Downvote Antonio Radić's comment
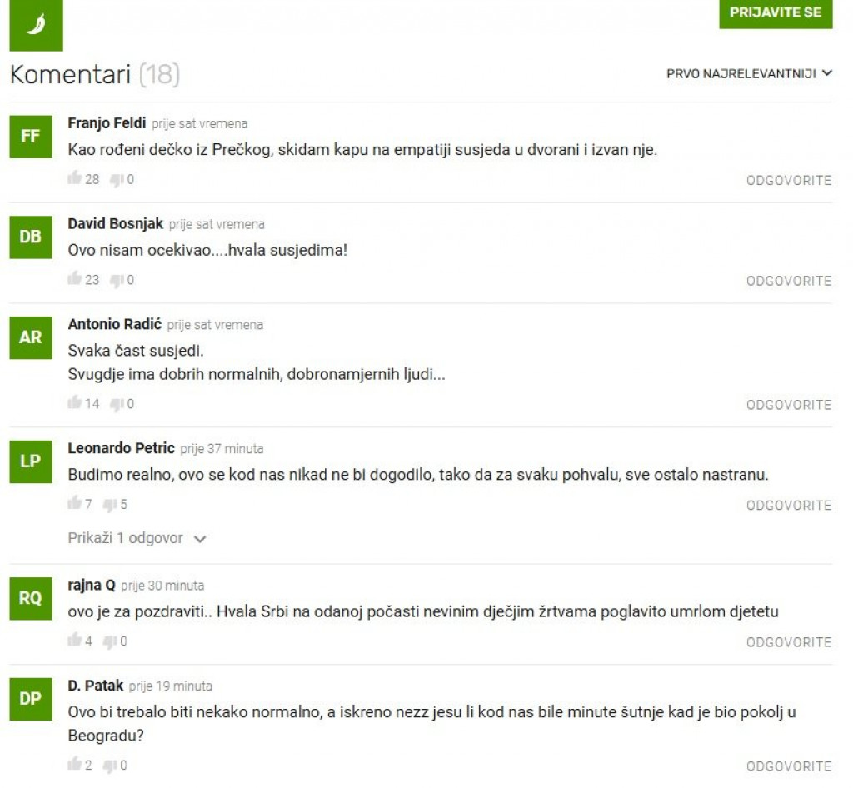 (x=117, y=405)
